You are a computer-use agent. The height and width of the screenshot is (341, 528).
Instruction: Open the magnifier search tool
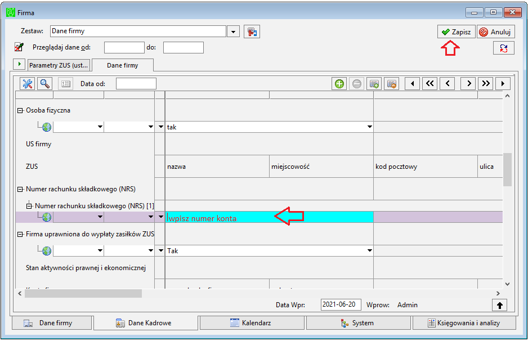click(45, 83)
